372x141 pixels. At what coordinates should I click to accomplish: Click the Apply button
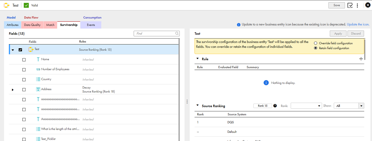click(x=338, y=33)
